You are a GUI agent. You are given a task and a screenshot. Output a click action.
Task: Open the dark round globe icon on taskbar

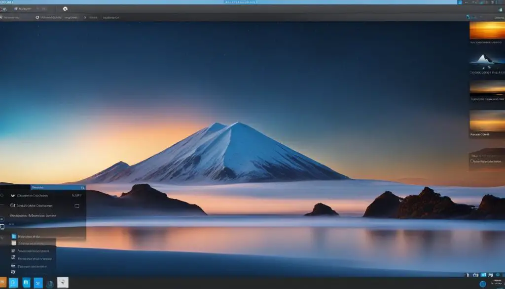tap(50, 284)
